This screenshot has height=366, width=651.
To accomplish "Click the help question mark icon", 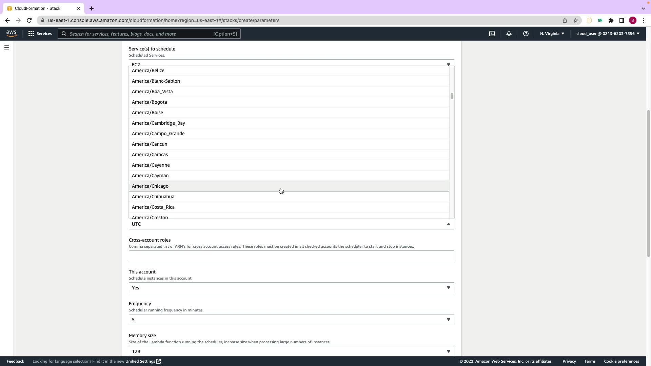I will 526,34.
